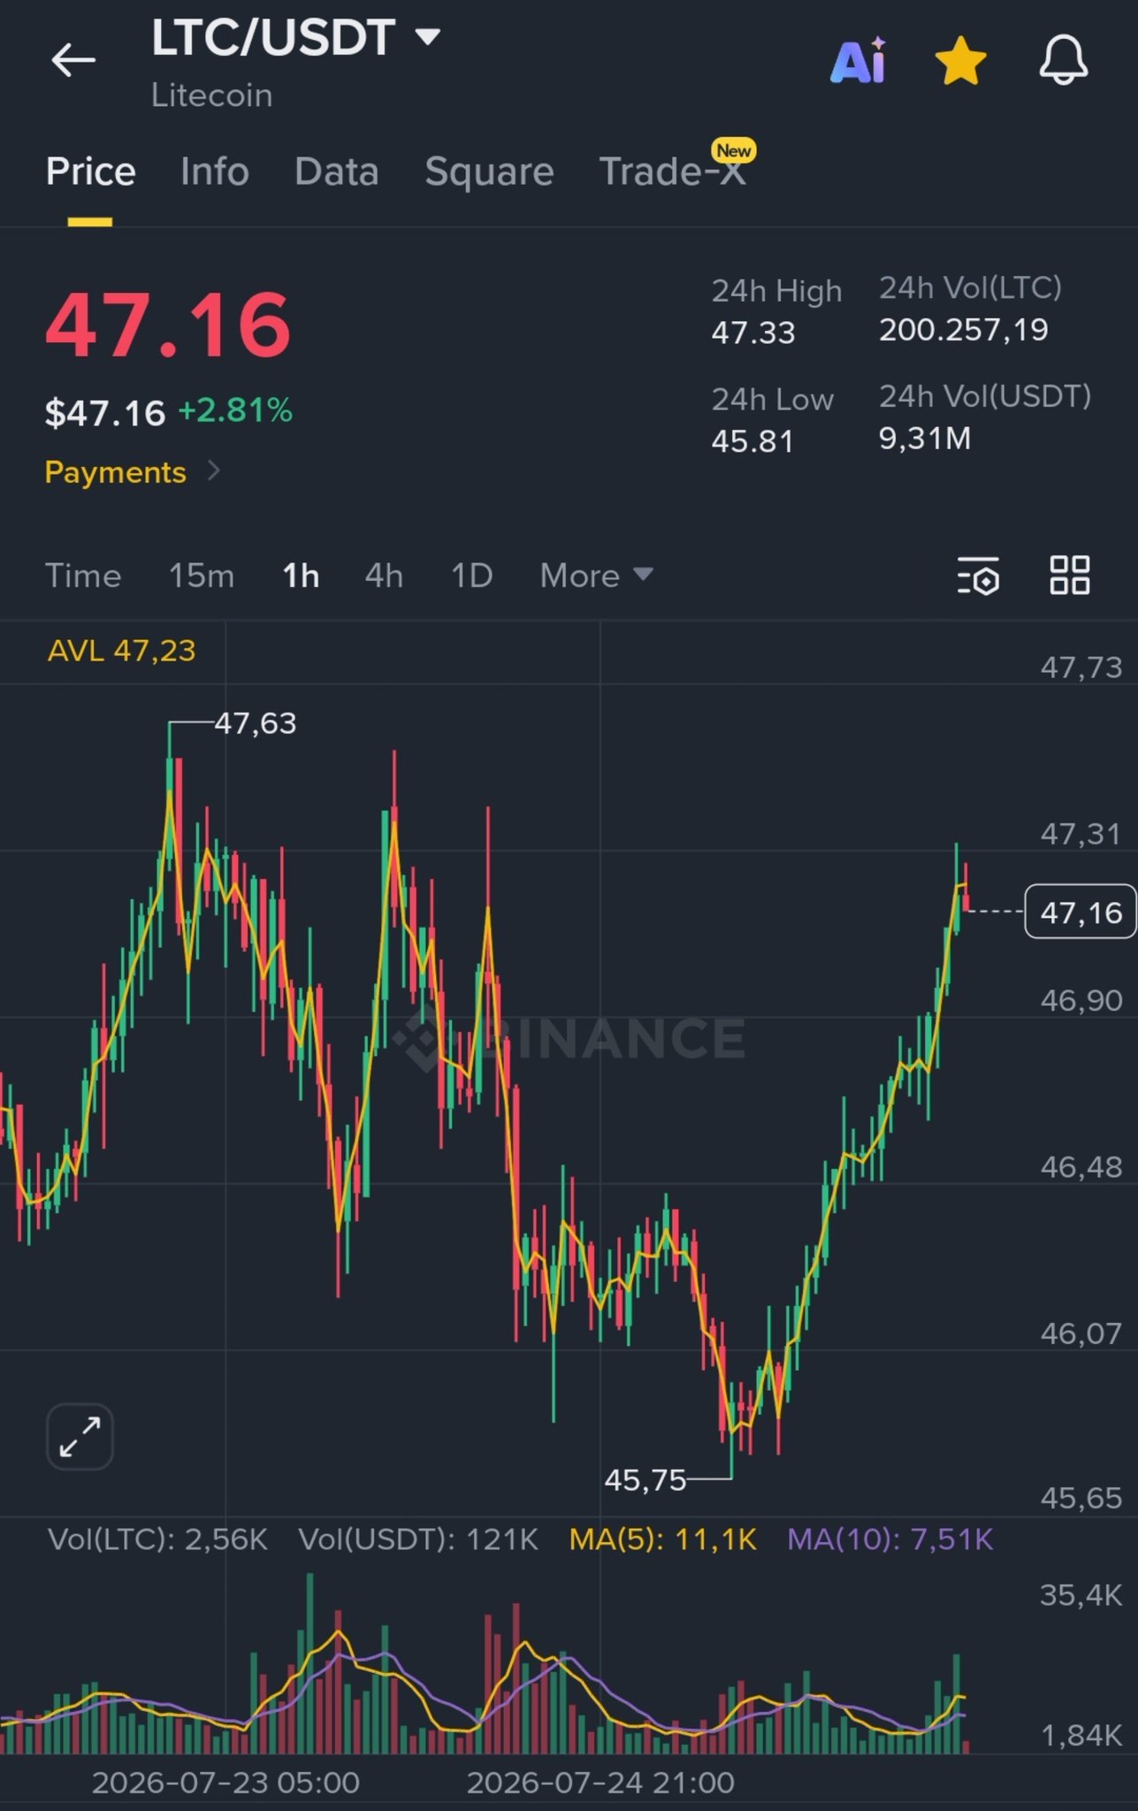Select the 15m timeframe

pyautogui.click(x=202, y=576)
